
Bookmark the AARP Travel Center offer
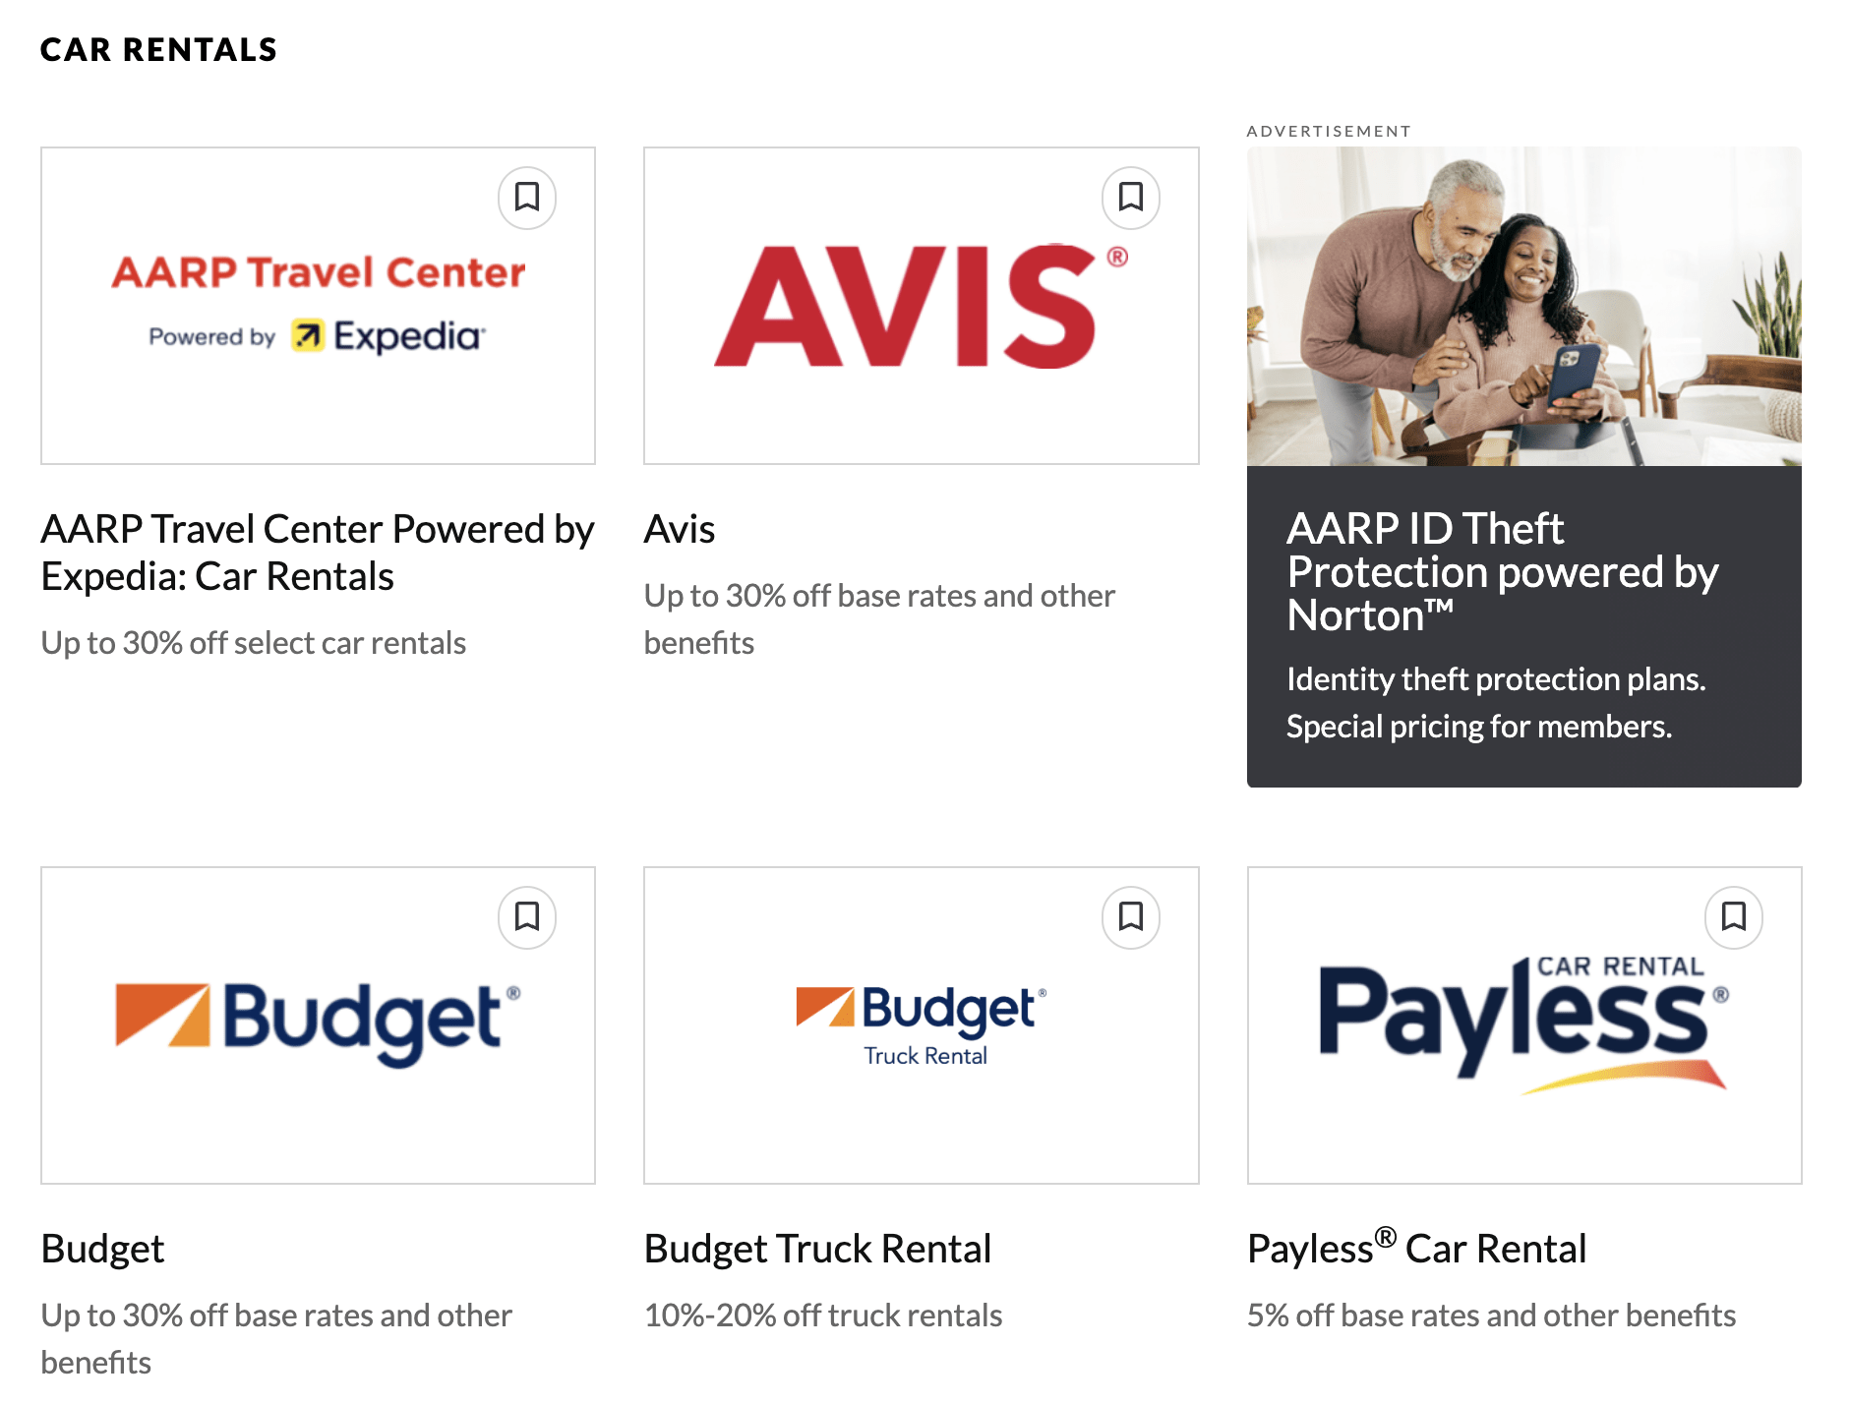pyautogui.click(x=527, y=198)
